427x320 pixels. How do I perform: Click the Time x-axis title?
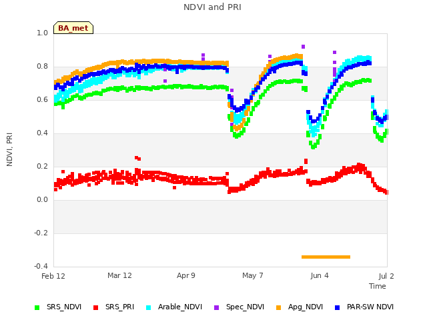pyautogui.click(x=378, y=286)
